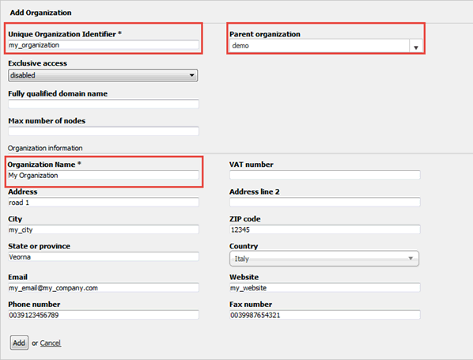Image resolution: width=473 pixels, height=360 pixels.
Task: Click the Email input field
Action: point(104,287)
